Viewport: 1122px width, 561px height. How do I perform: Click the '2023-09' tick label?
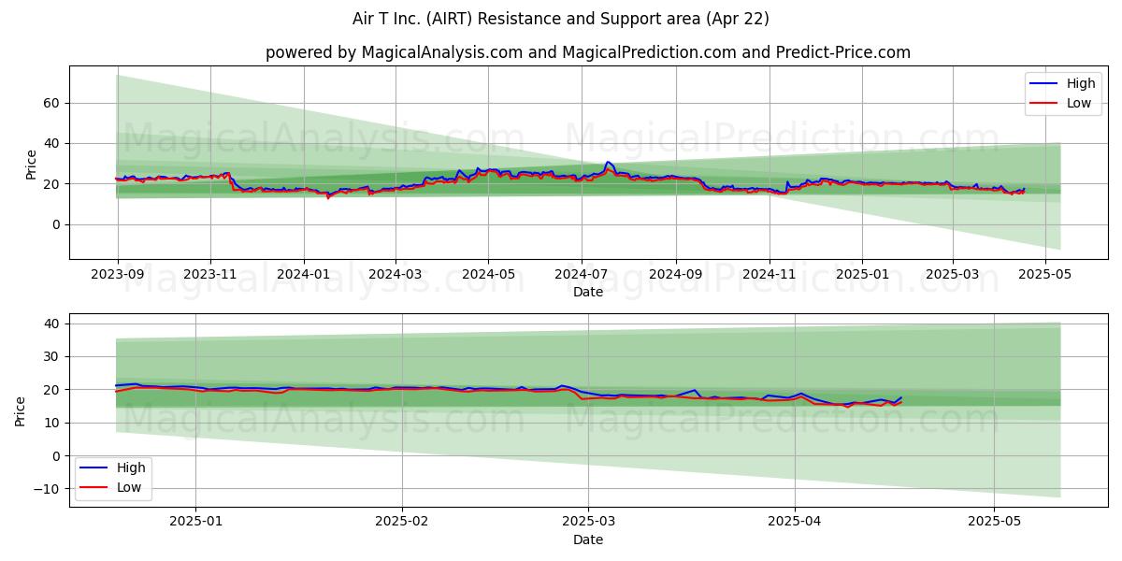(117, 274)
